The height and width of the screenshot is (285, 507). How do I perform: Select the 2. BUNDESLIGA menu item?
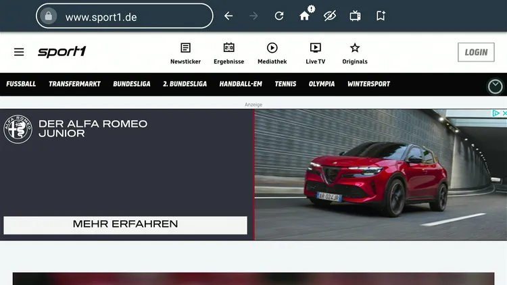[x=185, y=84]
